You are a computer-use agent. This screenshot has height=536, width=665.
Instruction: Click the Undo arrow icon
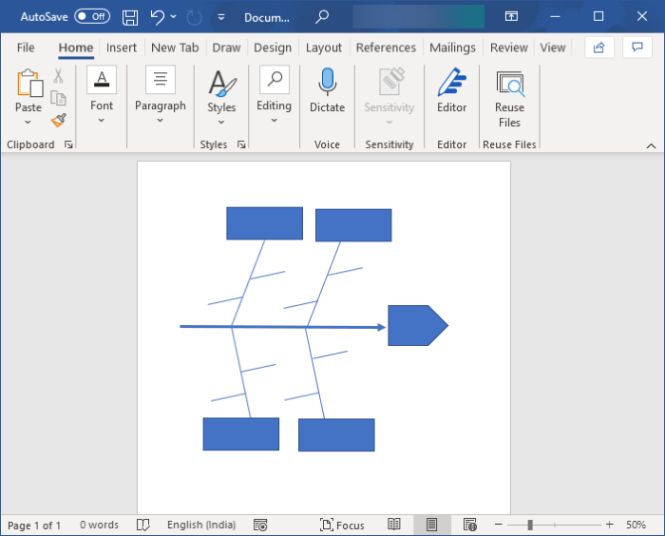(x=158, y=16)
